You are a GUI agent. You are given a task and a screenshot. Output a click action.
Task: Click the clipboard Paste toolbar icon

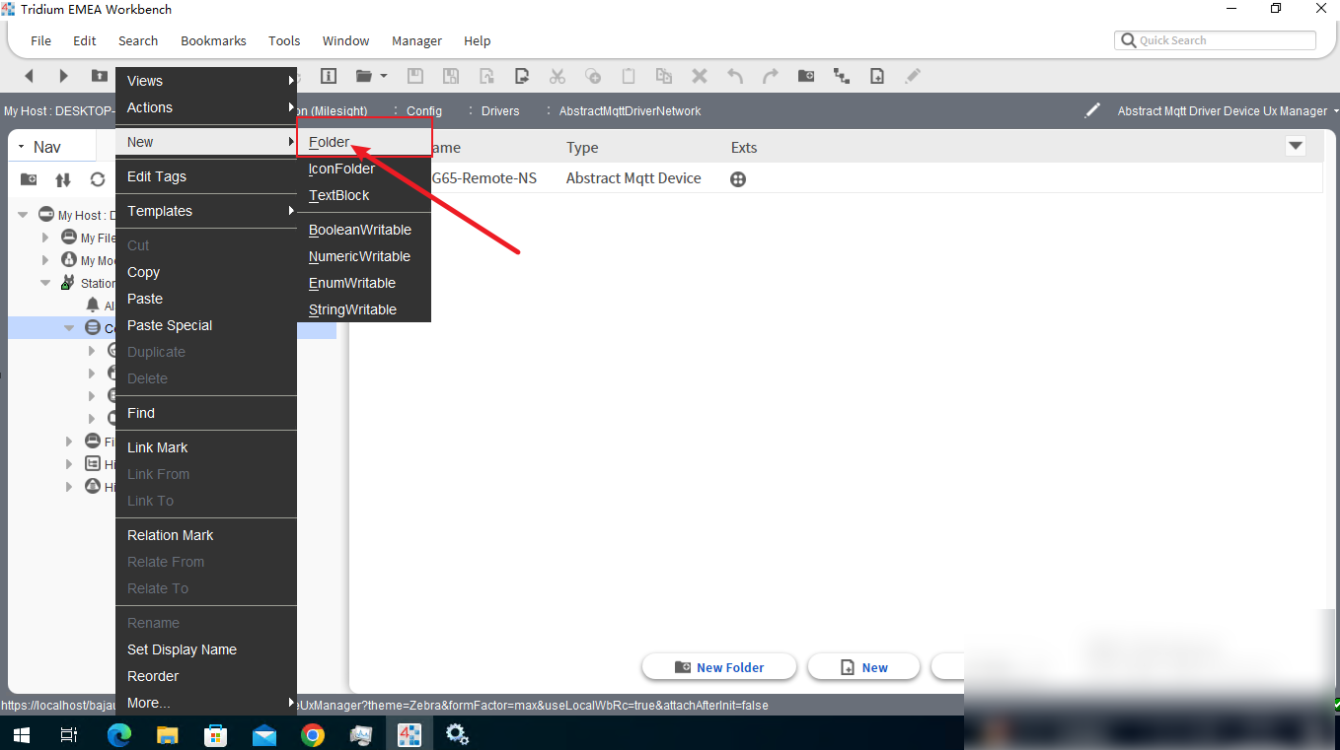629,76
